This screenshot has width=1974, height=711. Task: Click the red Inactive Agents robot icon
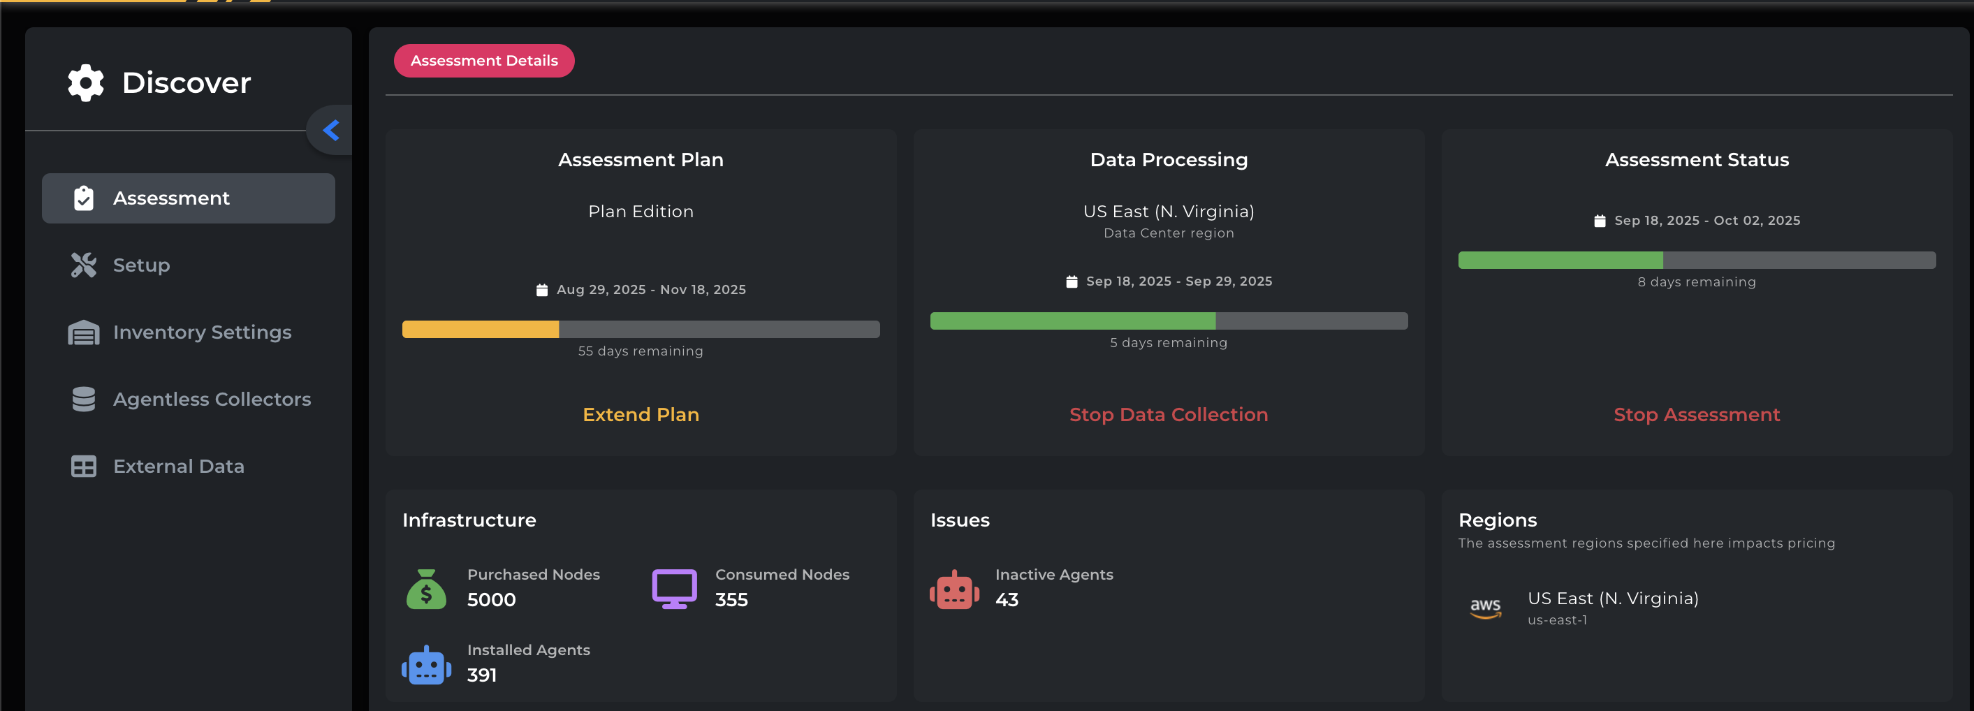(954, 589)
